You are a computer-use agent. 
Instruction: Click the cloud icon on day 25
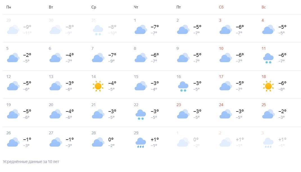268,114
